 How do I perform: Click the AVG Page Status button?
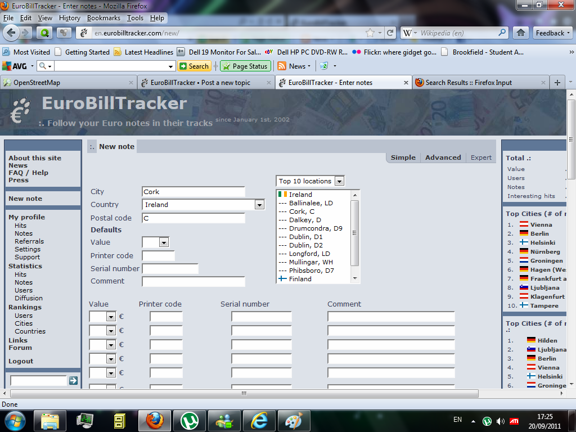245,66
